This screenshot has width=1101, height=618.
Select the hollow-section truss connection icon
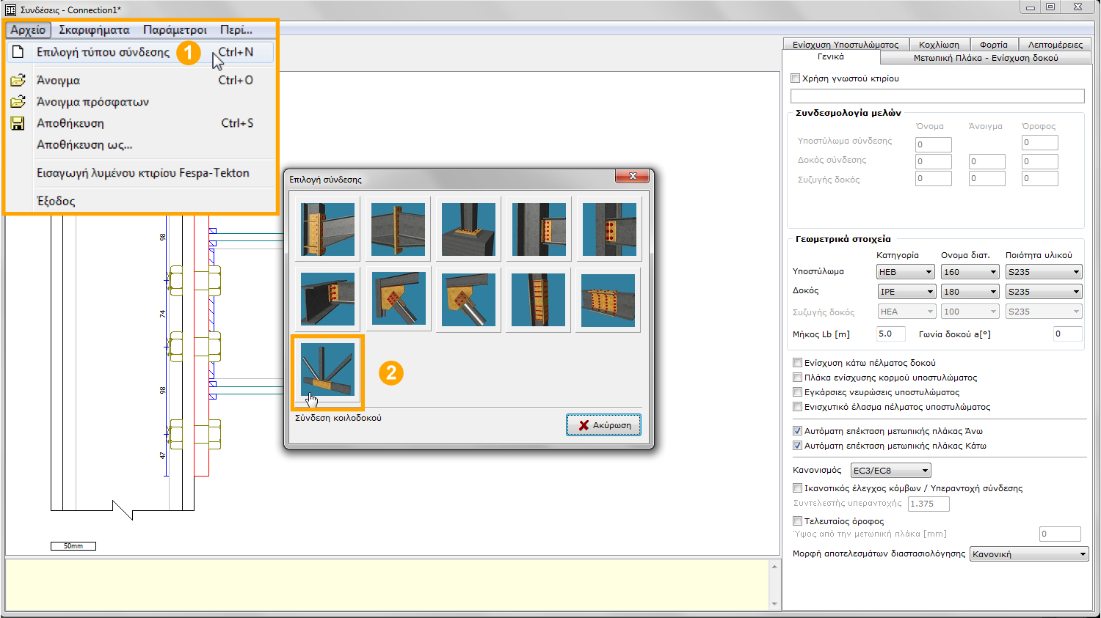(x=327, y=370)
